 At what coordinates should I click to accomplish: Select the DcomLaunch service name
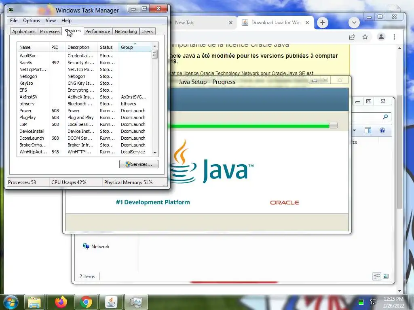(32, 138)
